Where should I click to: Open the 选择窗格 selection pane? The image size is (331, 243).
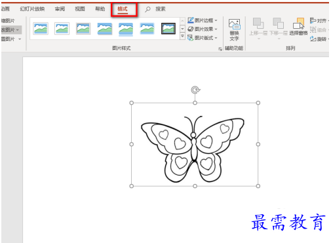pyautogui.click(x=298, y=27)
